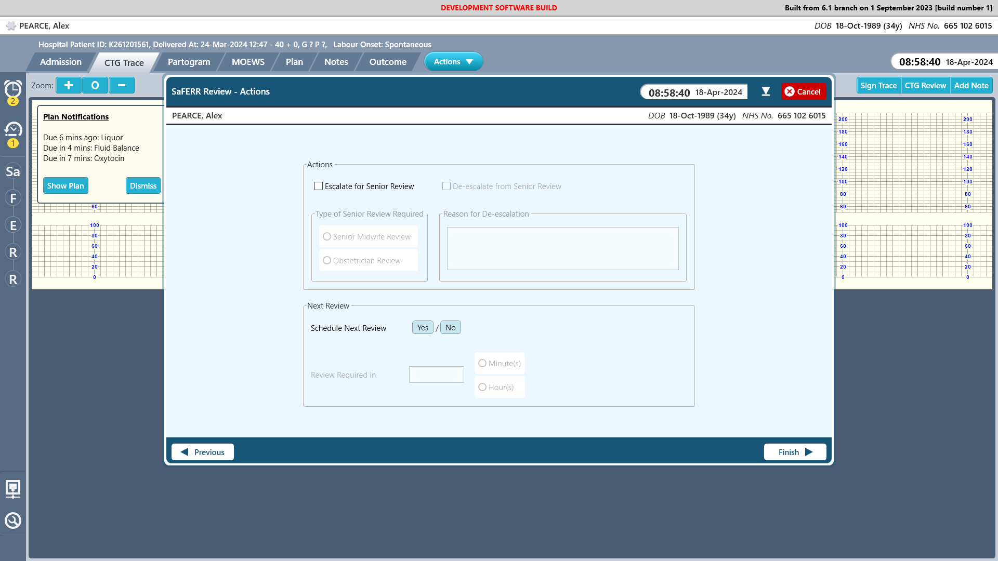998x561 pixels.
Task: Zoom out with the minus button
Action: (x=122, y=85)
